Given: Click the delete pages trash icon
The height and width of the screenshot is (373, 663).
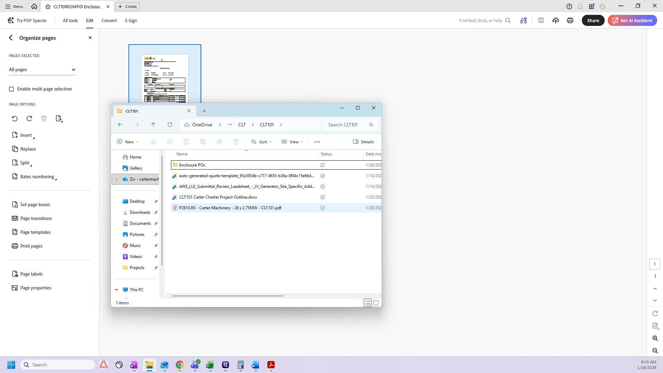Looking at the screenshot, I should (x=44, y=118).
